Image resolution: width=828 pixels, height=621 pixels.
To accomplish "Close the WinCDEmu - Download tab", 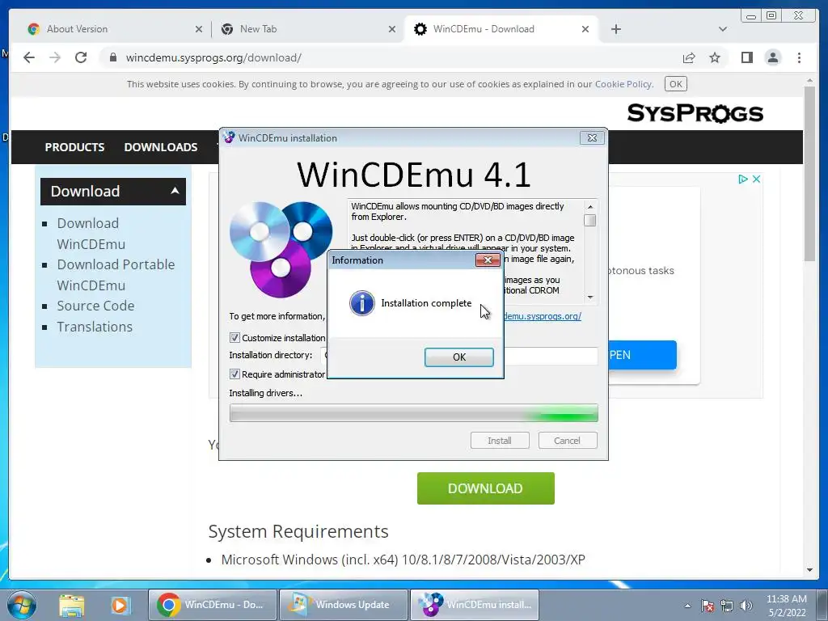I will [x=585, y=29].
